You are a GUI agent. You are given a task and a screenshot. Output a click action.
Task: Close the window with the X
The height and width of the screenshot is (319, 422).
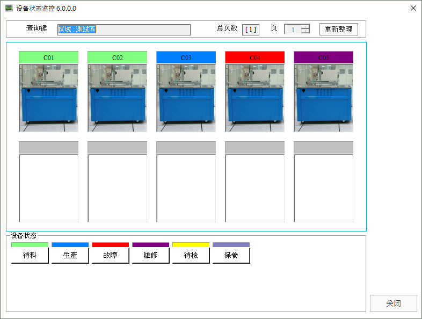tap(413, 8)
